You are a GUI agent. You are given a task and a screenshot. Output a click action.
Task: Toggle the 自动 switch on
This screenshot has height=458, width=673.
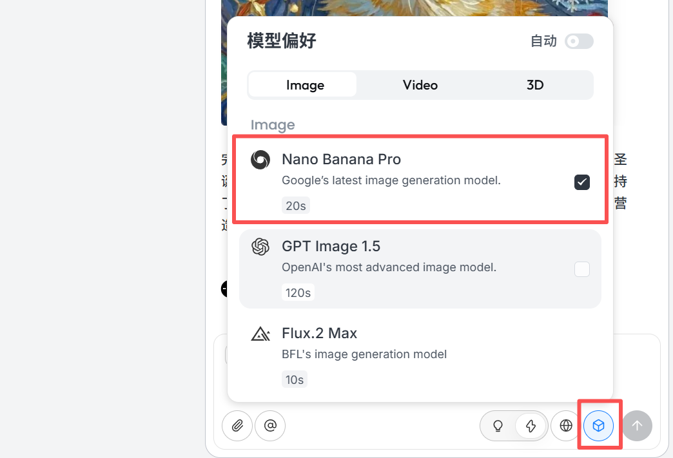(x=578, y=41)
